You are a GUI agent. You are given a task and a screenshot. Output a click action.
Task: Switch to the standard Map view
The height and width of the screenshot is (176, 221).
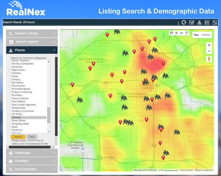196,35
